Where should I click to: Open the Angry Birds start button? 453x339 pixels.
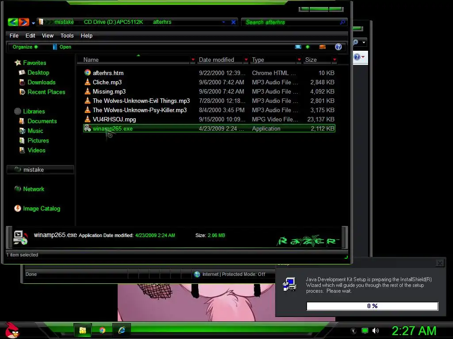[x=12, y=330]
